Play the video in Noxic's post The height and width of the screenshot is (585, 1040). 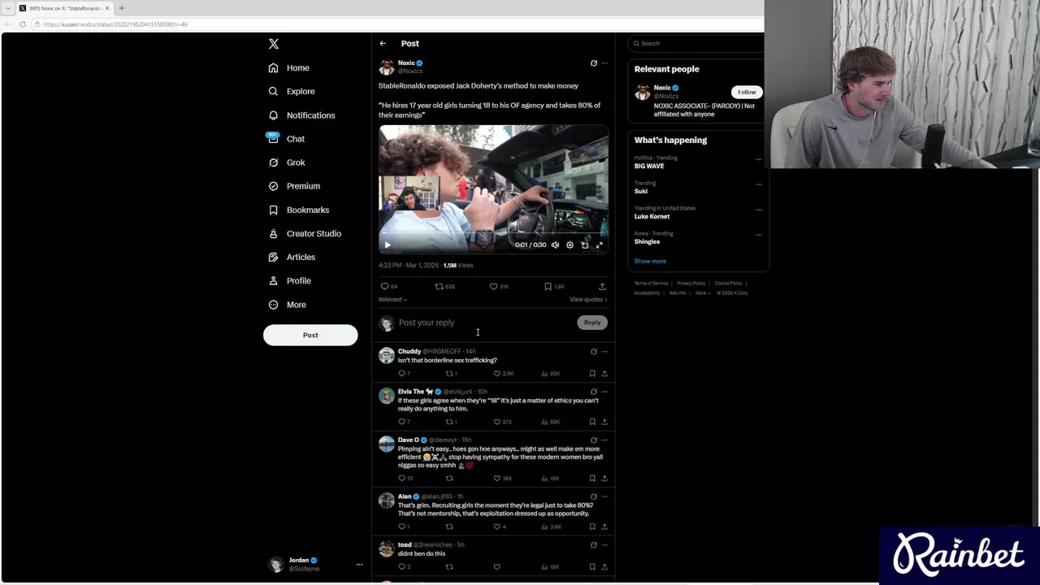pos(388,245)
